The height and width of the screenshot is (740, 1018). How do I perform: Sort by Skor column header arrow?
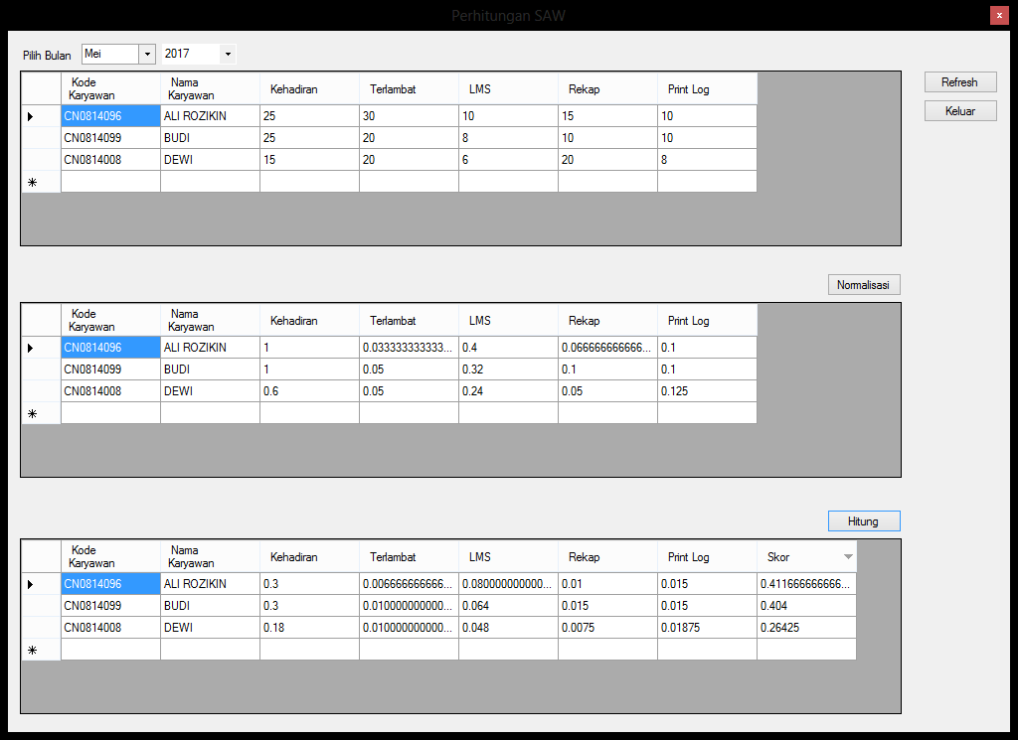point(847,557)
